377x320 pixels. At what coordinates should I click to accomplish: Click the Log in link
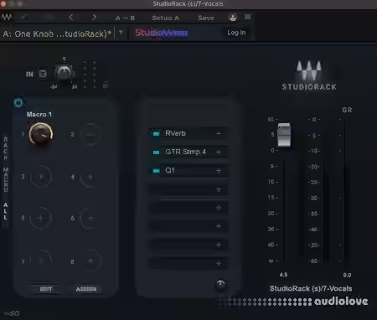[x=236, y=33]
